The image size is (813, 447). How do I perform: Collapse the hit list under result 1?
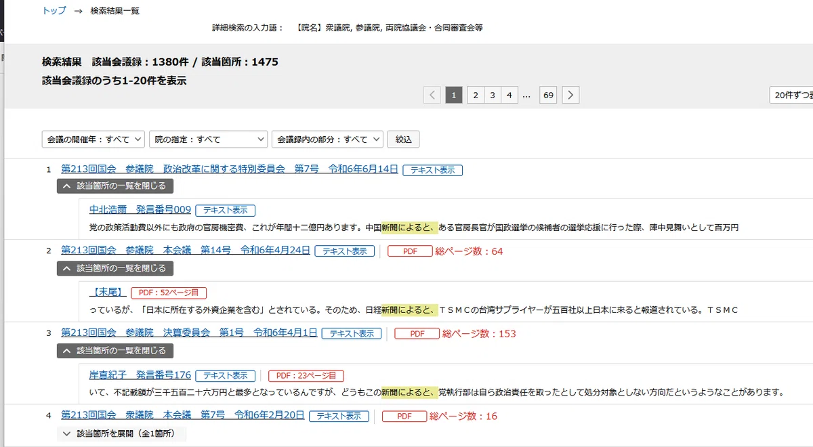115,186
